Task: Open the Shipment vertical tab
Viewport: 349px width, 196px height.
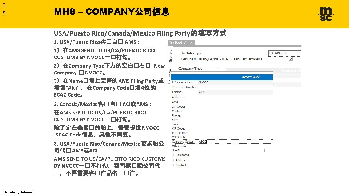Action: pos(171,56)
